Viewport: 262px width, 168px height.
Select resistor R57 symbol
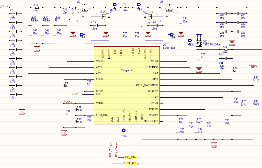tap(241, 104)
